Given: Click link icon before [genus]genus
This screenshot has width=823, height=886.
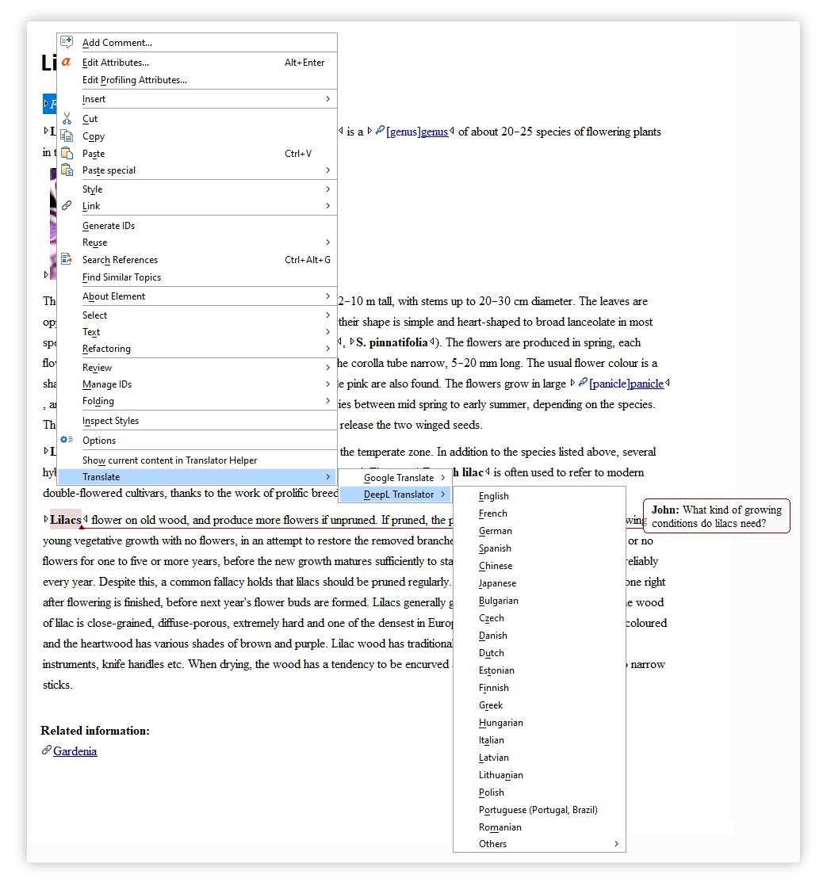Looking at the screenshot, I should click(x=380, y=131).
